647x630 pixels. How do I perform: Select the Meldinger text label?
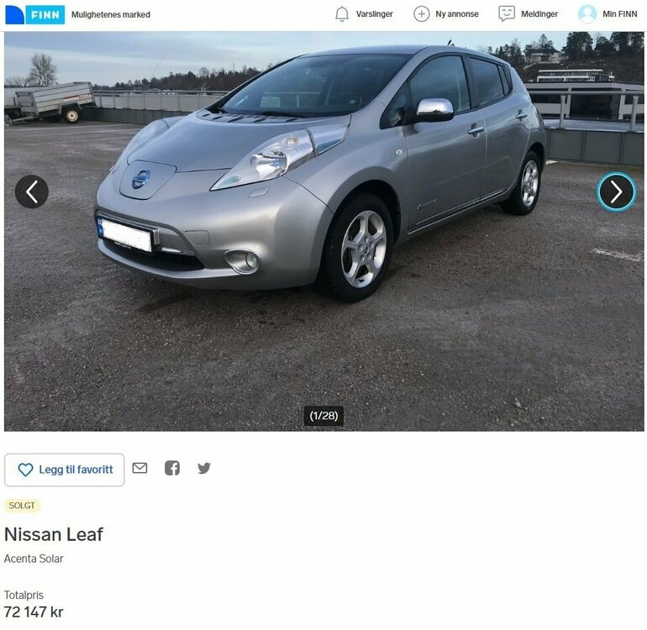[539, 14]
